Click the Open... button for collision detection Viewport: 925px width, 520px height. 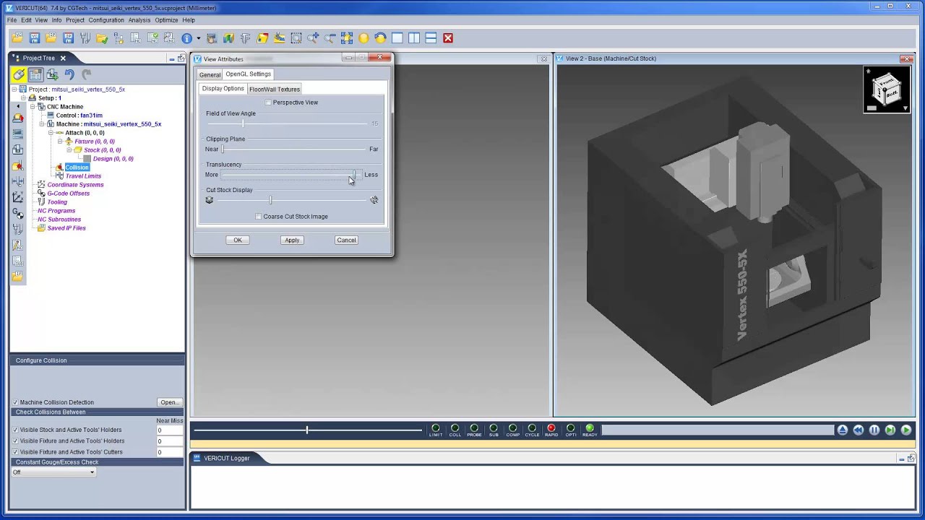[169, 402]
